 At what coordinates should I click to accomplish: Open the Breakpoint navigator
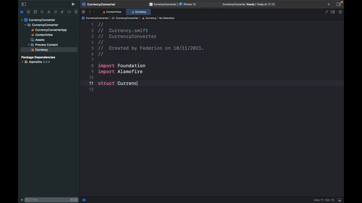click(69, 12)
